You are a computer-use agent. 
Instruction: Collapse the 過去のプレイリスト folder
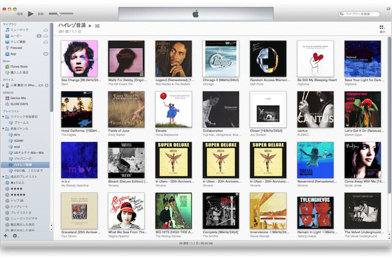(2, 176)
